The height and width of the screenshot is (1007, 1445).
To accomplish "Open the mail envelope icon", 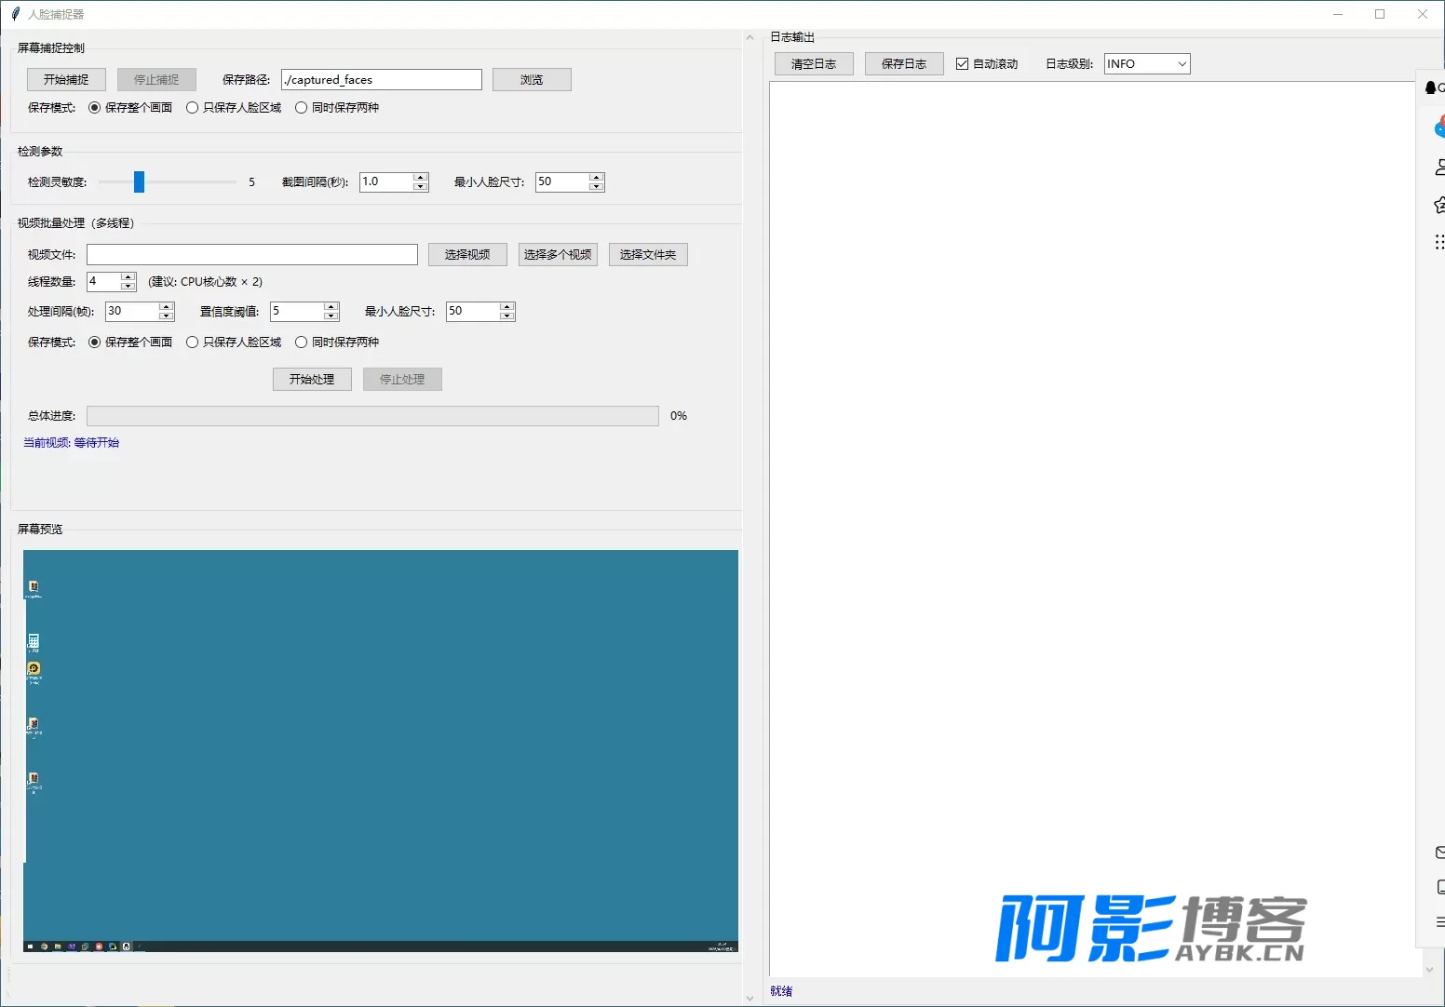I will tap(1440, 852).
